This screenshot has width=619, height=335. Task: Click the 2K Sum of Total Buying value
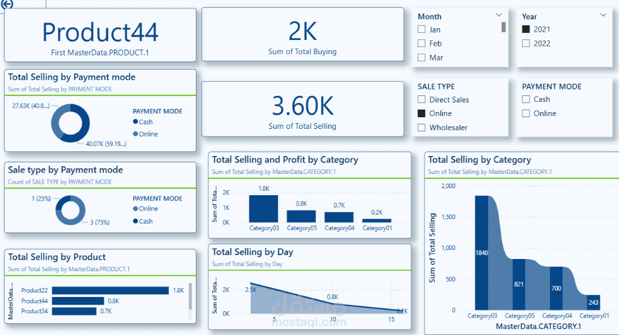[x=302, y=31]
